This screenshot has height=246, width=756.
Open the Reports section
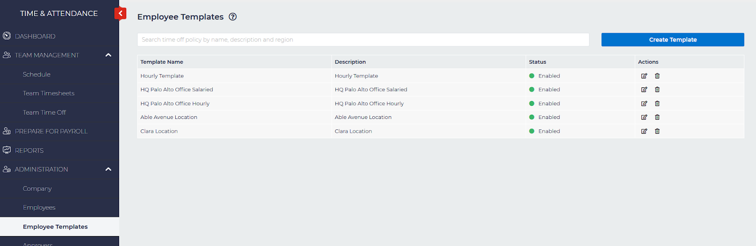29,151
